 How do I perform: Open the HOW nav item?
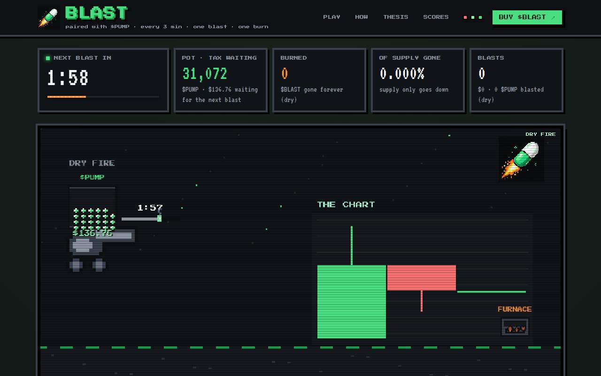click(362, 17)
